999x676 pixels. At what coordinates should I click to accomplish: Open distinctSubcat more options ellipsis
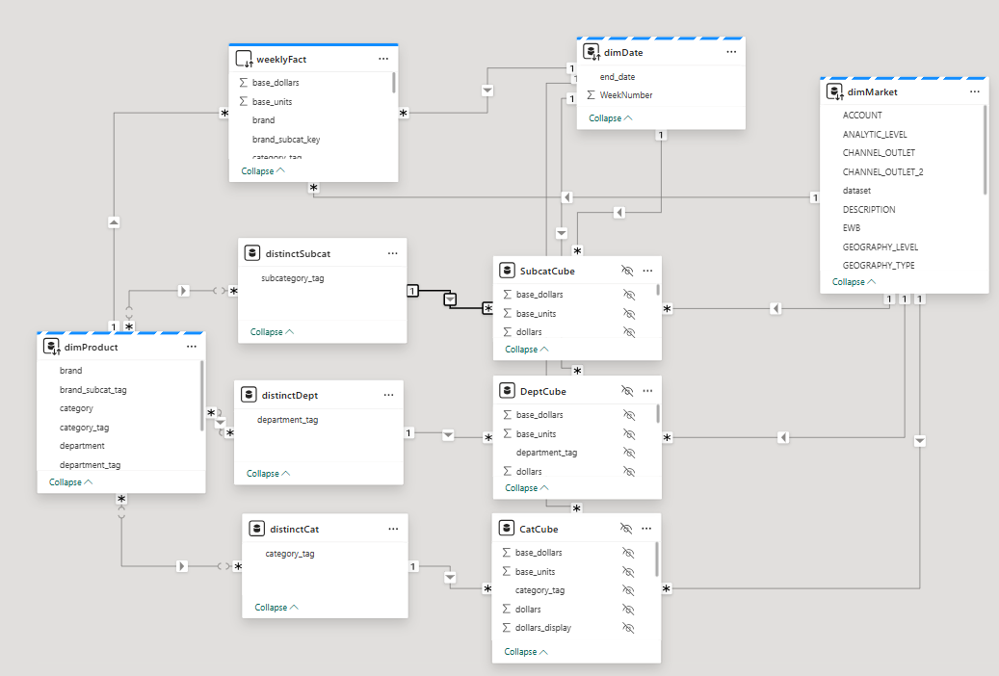click(392, 253)
